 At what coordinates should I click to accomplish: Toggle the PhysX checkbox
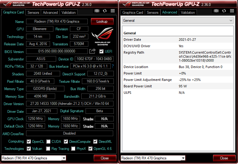tap(73, 149)
